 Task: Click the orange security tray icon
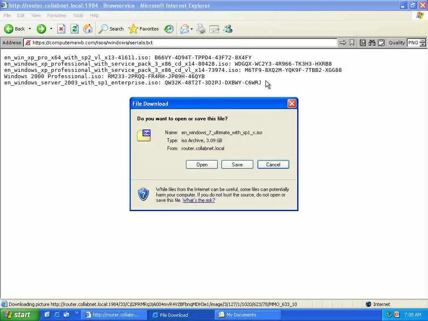397,315
